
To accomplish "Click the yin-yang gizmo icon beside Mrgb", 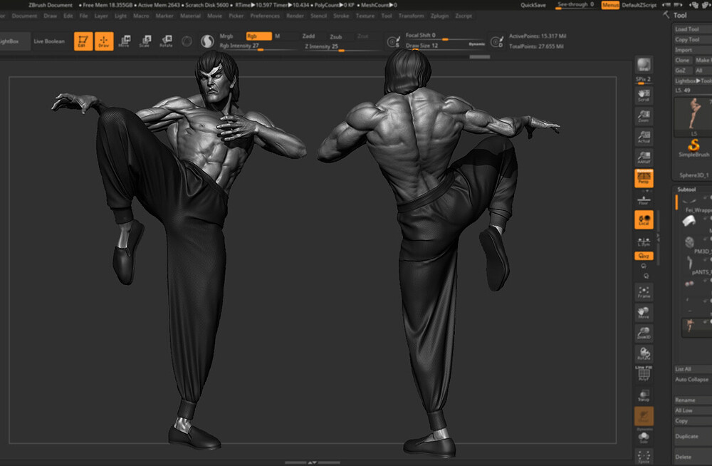I will [x=207, y=41].
